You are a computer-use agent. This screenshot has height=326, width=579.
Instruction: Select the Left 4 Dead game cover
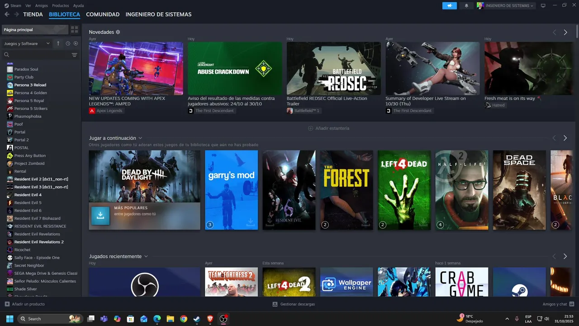pos(404,190)
